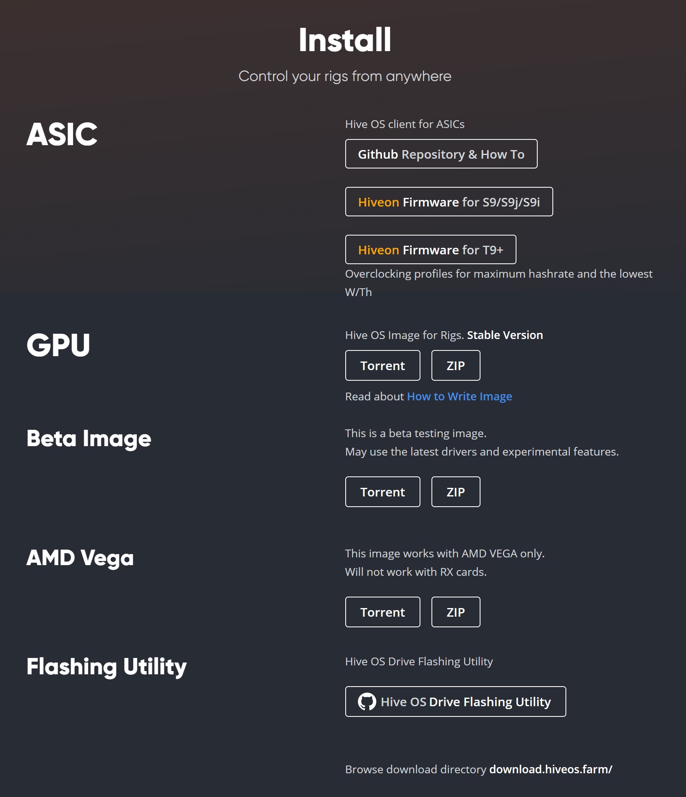Open Hive OS Drive Flashing Utility button

[x=456, y=702]
